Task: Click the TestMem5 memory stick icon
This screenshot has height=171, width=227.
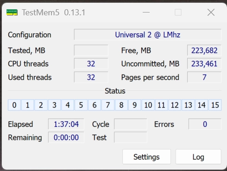Action: [12, 13]
